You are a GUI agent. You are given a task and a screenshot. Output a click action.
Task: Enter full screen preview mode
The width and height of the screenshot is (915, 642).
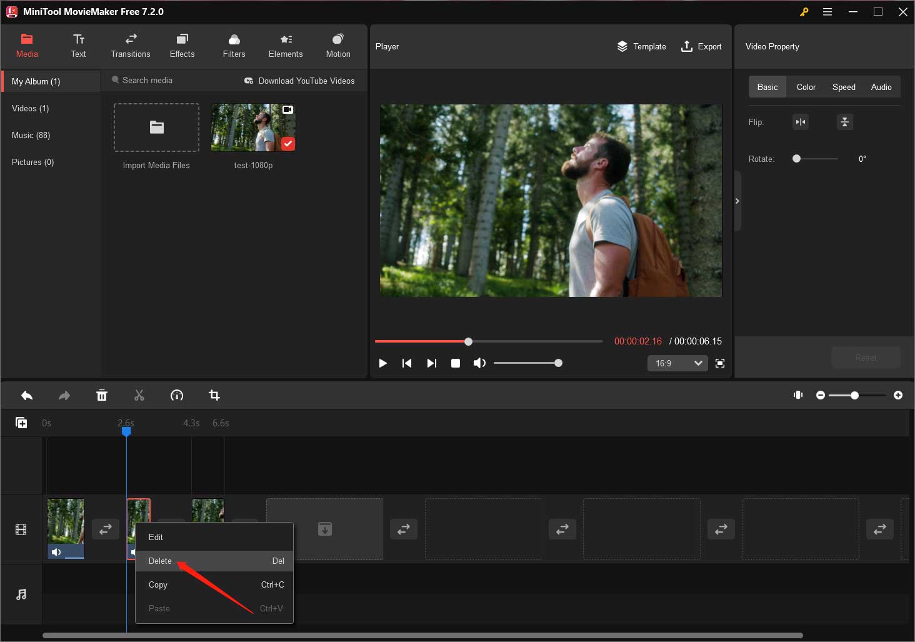pyautogui.click(x=720, y=363)
